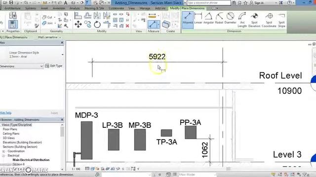The image size is (316, 177).
Task: Select the Linear dimension tool
Action: click(x=198, y=18)
